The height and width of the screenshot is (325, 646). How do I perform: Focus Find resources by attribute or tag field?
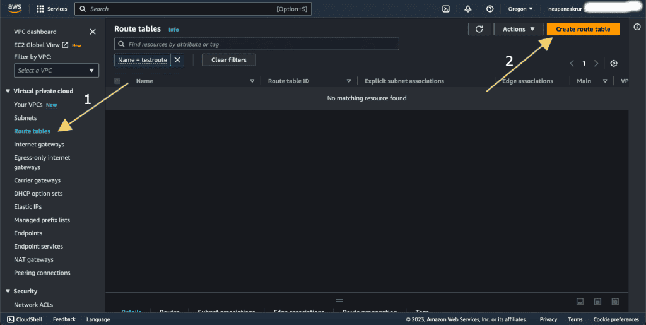(257, 44)
